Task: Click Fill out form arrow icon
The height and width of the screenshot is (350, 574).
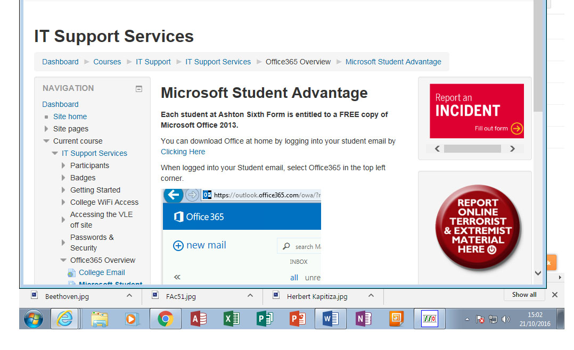Action: click(517, 128)
